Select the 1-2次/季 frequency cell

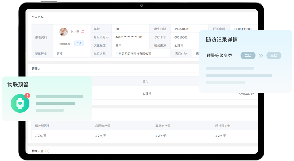point(41,136)
